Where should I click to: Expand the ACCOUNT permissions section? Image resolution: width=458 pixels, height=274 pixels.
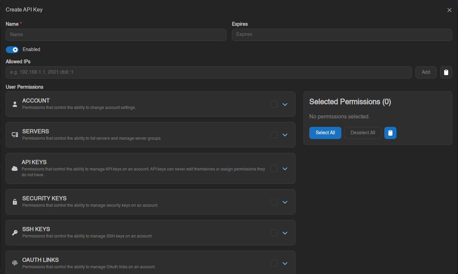point(285,105)
